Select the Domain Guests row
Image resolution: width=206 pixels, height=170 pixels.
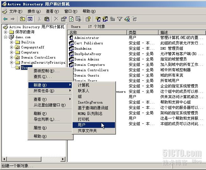click(x=137, y=75)
